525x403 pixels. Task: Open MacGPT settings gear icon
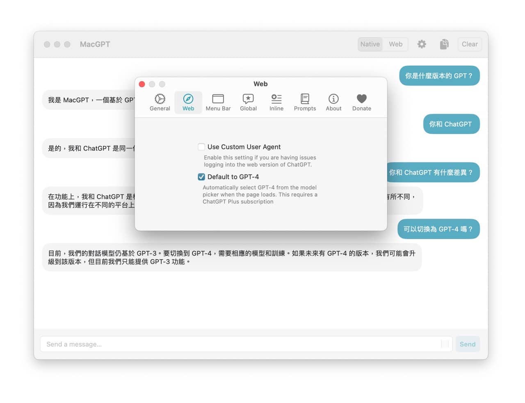422,44
